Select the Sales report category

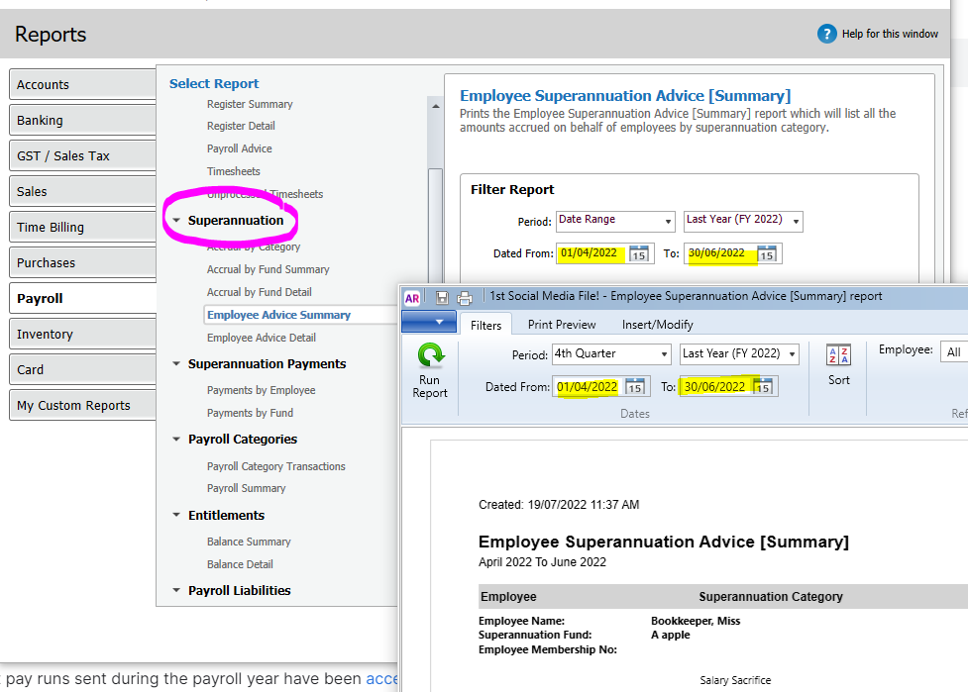pos(82,192)
